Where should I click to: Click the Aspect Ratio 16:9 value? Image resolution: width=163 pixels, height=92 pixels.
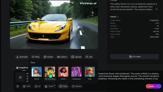tap(157, 34)
